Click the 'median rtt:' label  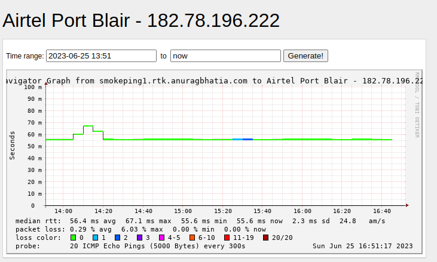coord(38,221)
